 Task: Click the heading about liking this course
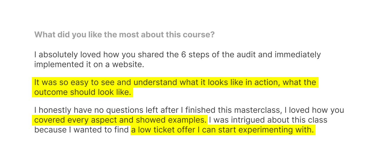click(x=124, y=35)
